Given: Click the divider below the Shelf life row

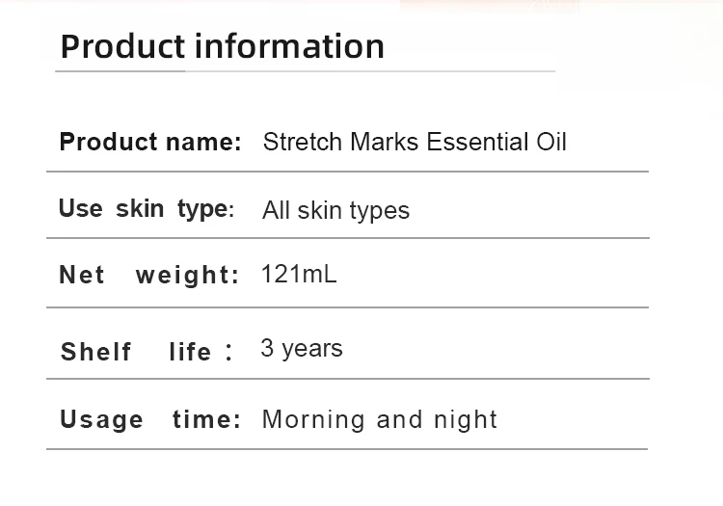Looking at the screenshot, I should [347, 379].
